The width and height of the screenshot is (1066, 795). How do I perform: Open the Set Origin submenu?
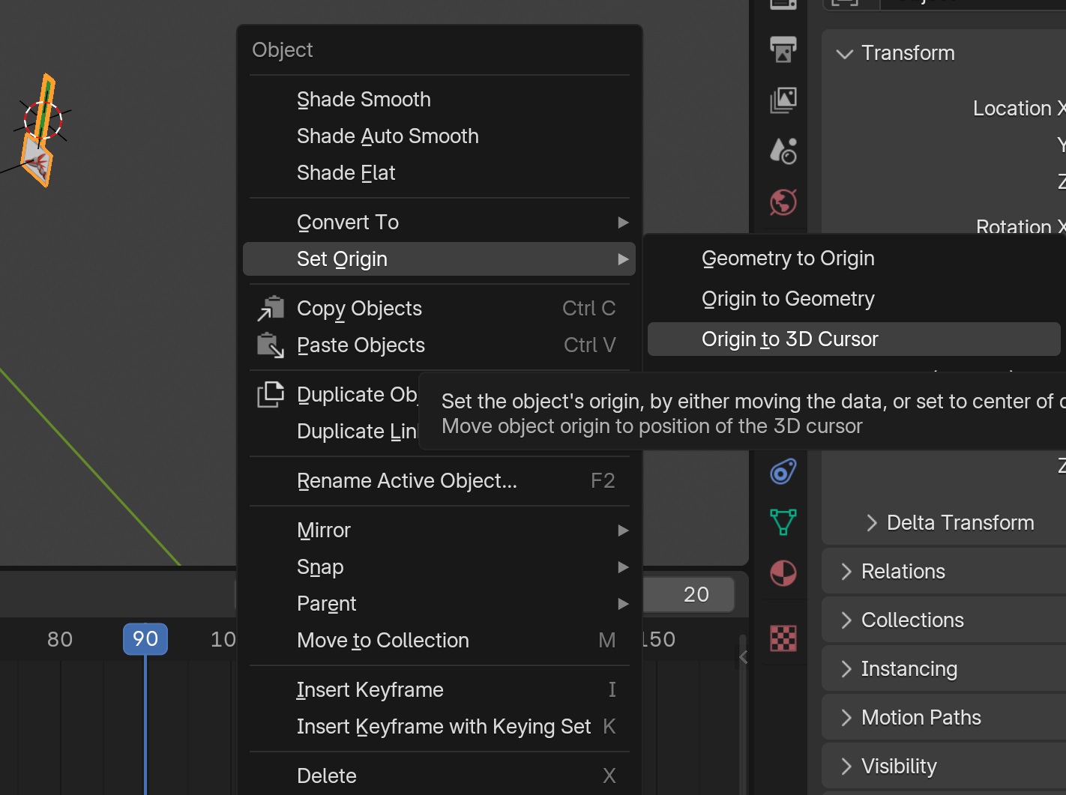tap(439, 259)
